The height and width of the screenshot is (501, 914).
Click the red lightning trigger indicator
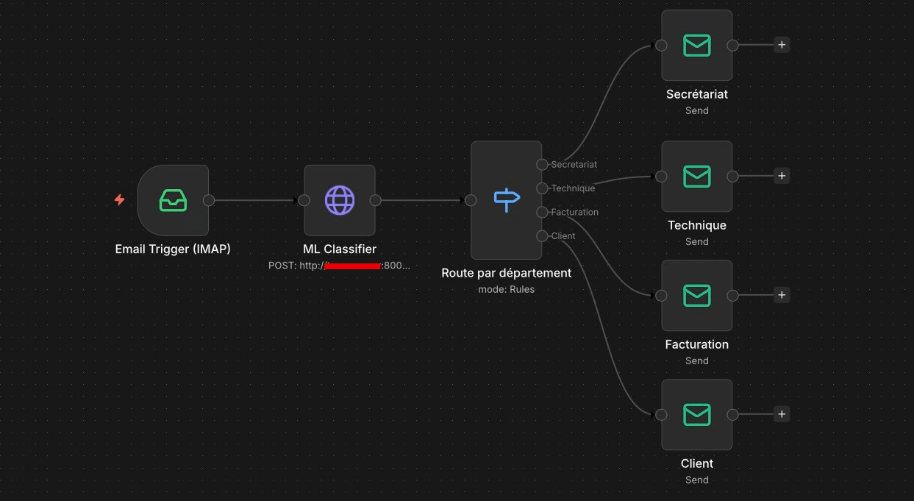[119, 199]
